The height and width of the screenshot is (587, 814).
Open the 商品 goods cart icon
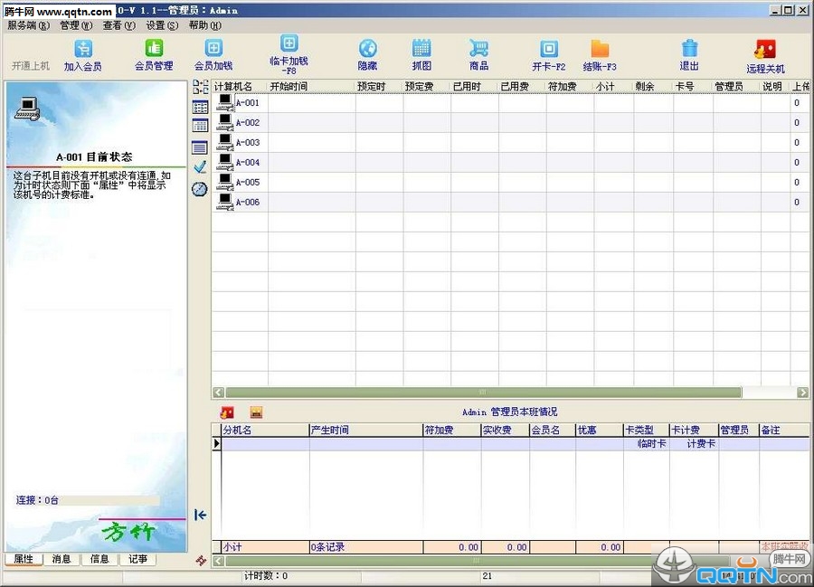478,50
